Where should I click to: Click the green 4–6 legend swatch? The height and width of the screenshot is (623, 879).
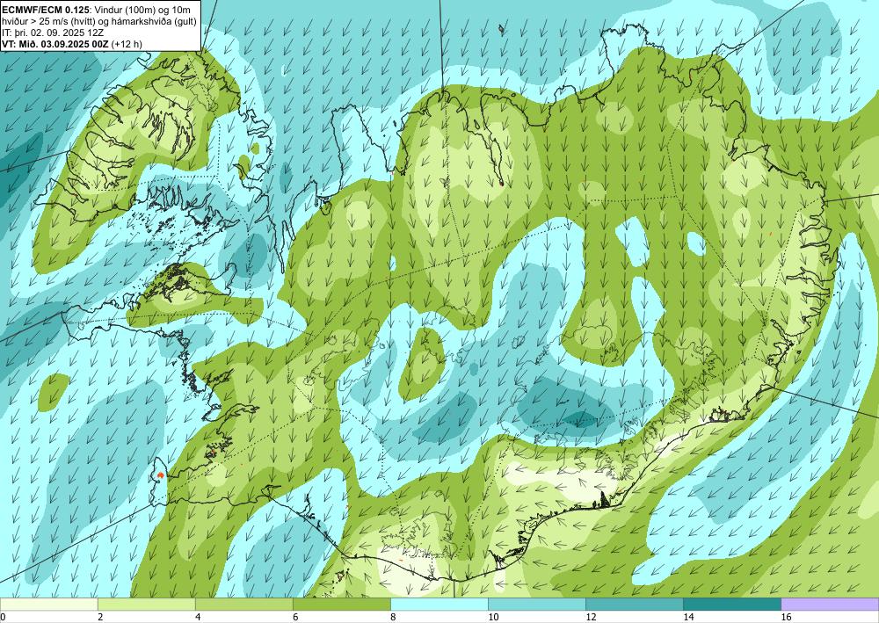pos(243,604)
